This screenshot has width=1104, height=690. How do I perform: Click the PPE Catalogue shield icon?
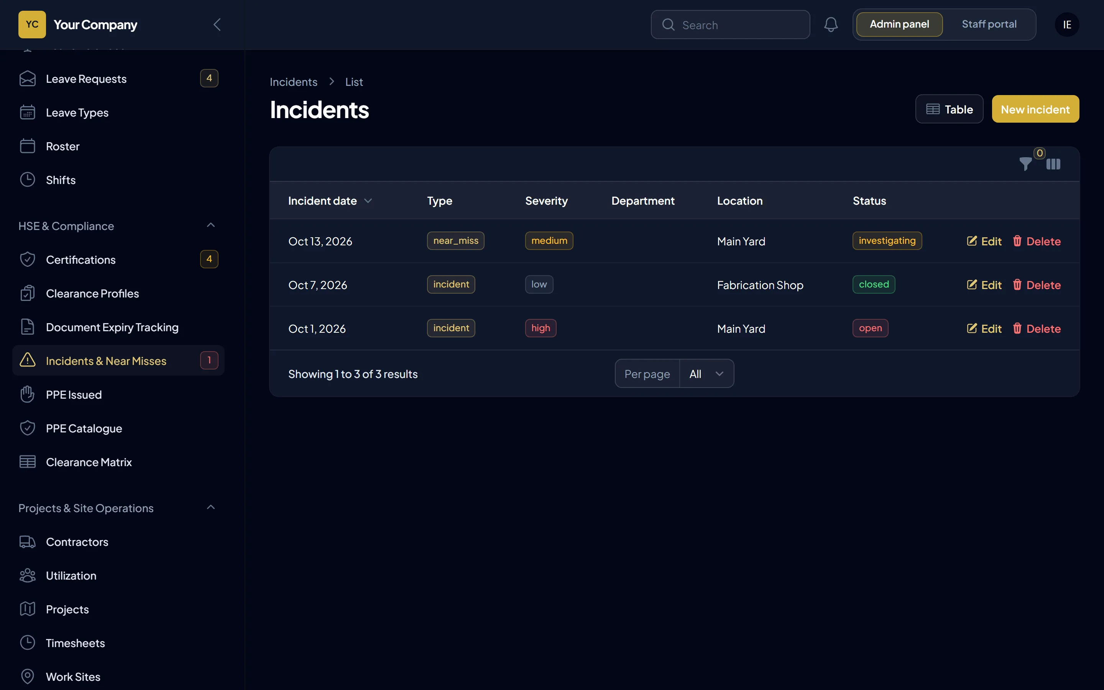coord(27,428)
